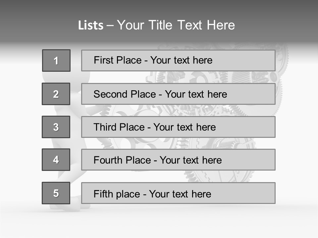The image size is (318, 238).
Task: Select the Fifth place text bar
Action: pyautogui.click(x=178, y=193)
